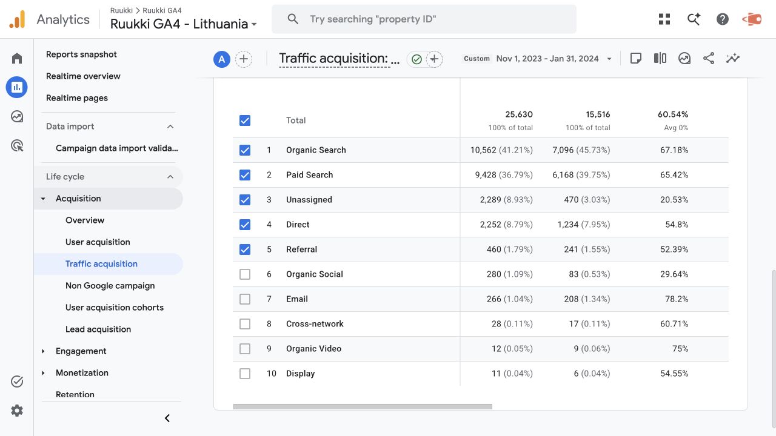Check the Organic Social row checkbox

tap(245, 274)
